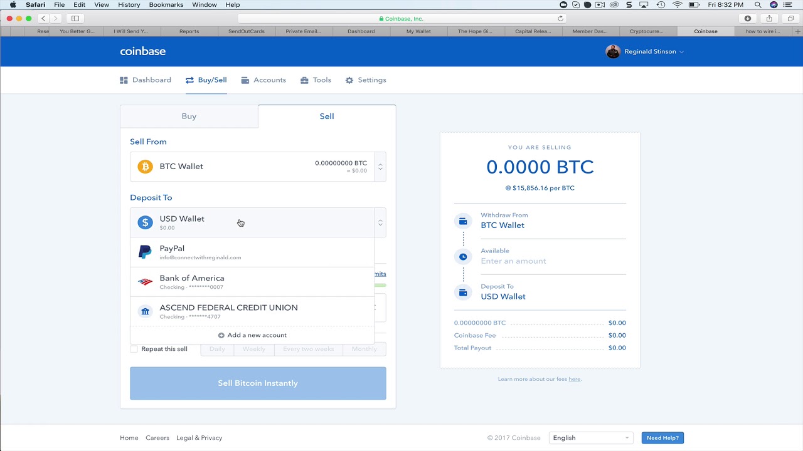
Task: Click the Home footer link
Action: (129, 438)
